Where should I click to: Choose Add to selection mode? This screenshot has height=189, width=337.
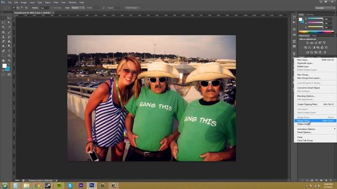tap(18, 8)
